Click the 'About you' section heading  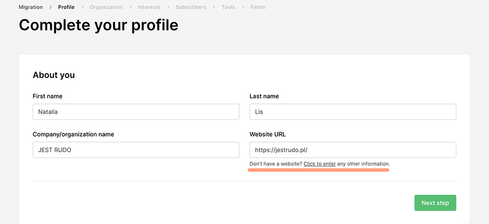[x=54, y=75]
